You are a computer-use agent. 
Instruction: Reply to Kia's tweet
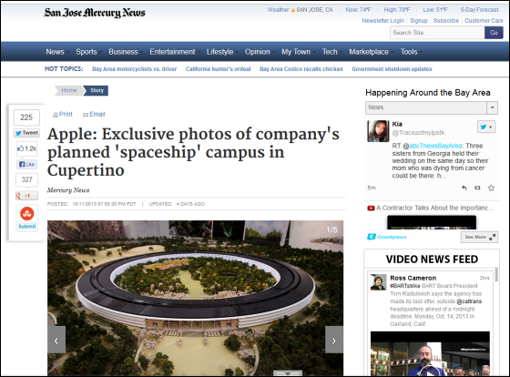coord(464,188)
